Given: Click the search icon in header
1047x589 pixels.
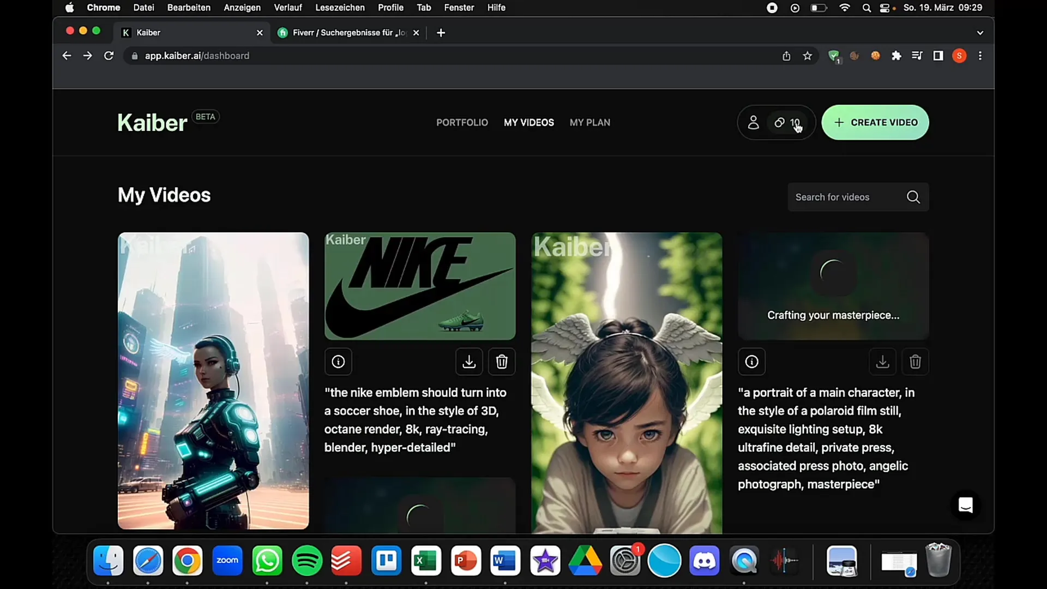Looking at the screenshot, I should (867, 8).
